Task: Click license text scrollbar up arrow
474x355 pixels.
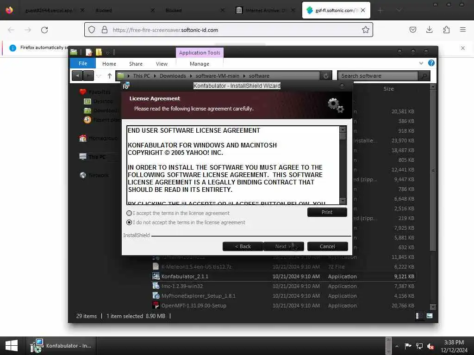Action: click(x=343, y=129)
